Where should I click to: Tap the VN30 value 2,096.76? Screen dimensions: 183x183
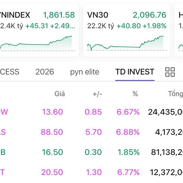tap(149, 15)
